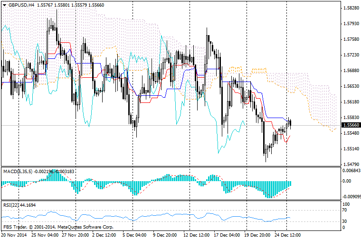Click price scale value 1.57230

[351, 55]
